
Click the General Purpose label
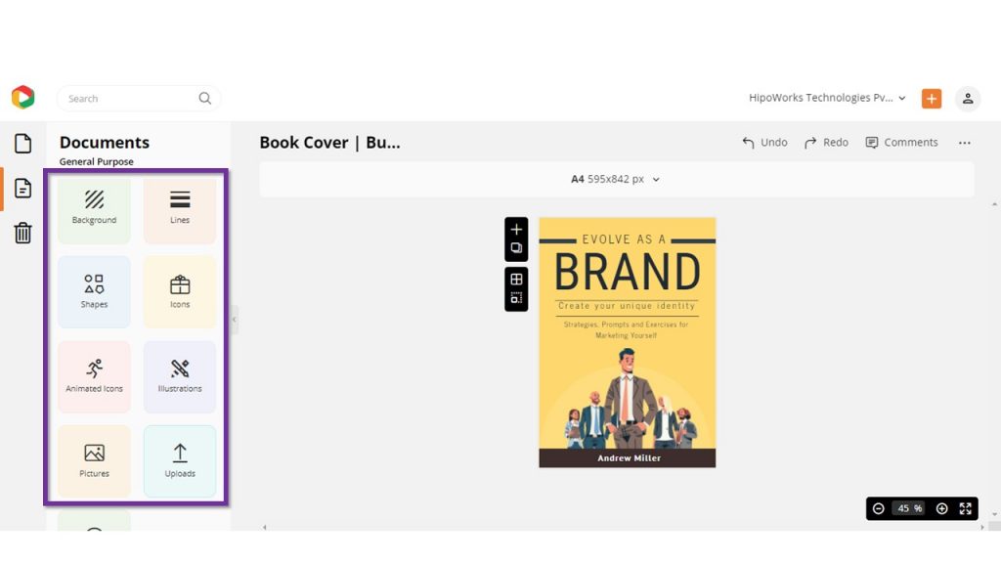click(x=97, y=161)
